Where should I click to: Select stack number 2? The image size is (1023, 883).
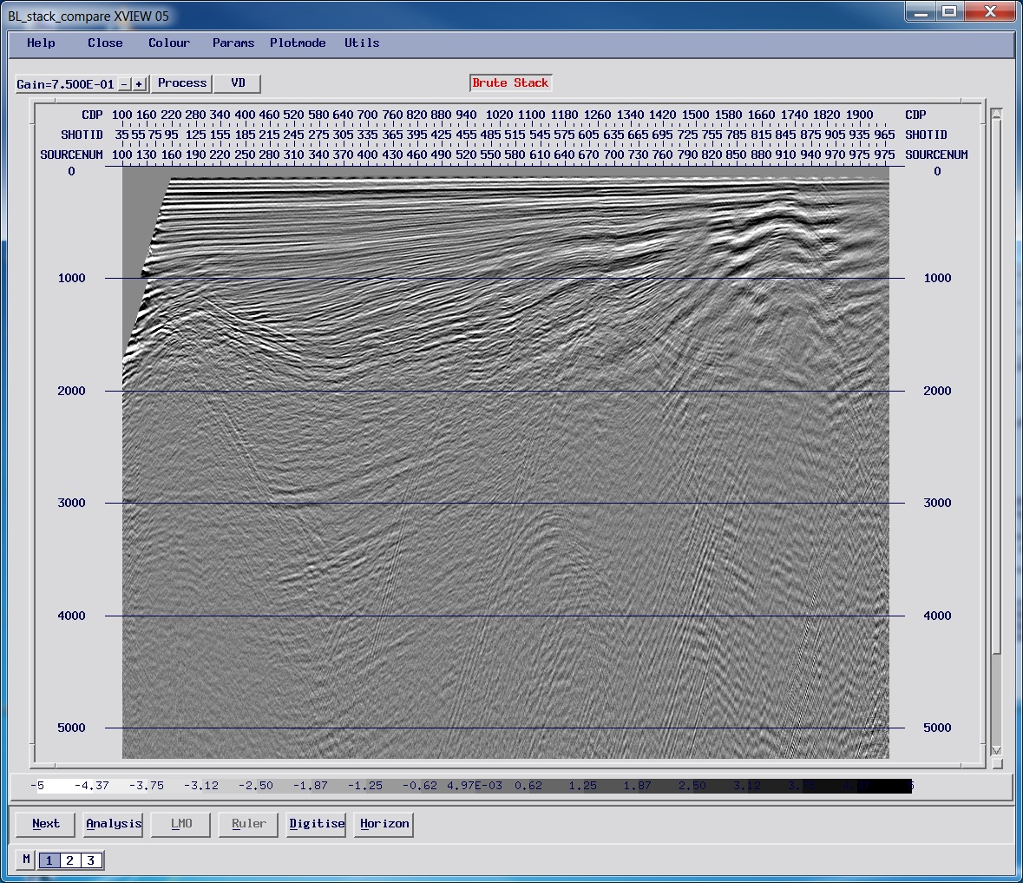point(69,860)
